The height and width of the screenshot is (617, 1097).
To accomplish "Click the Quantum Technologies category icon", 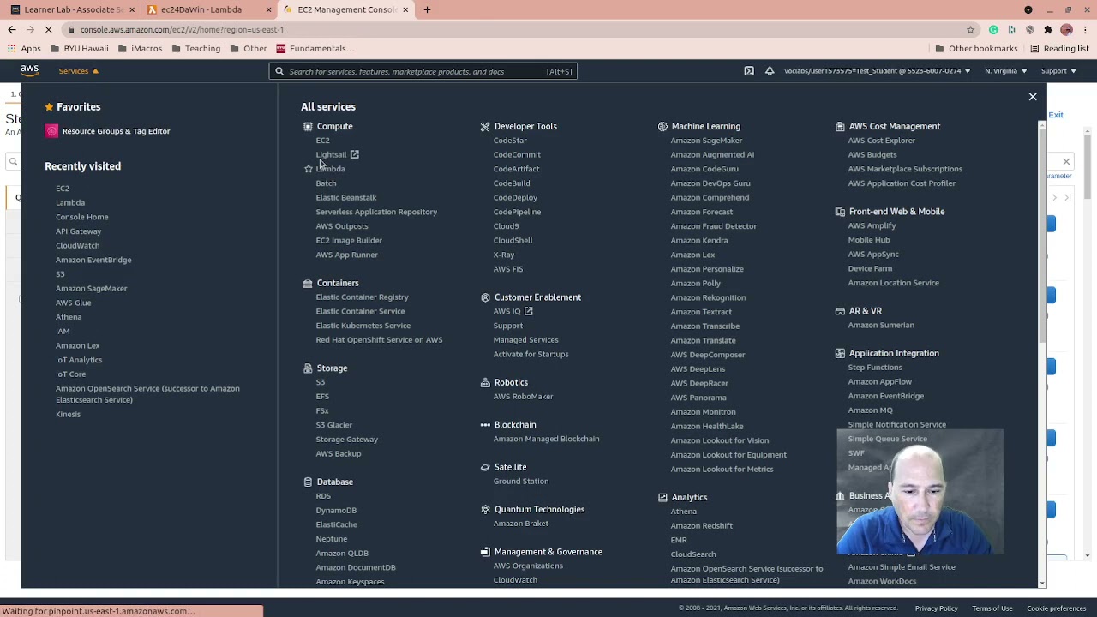I will 485,510.
